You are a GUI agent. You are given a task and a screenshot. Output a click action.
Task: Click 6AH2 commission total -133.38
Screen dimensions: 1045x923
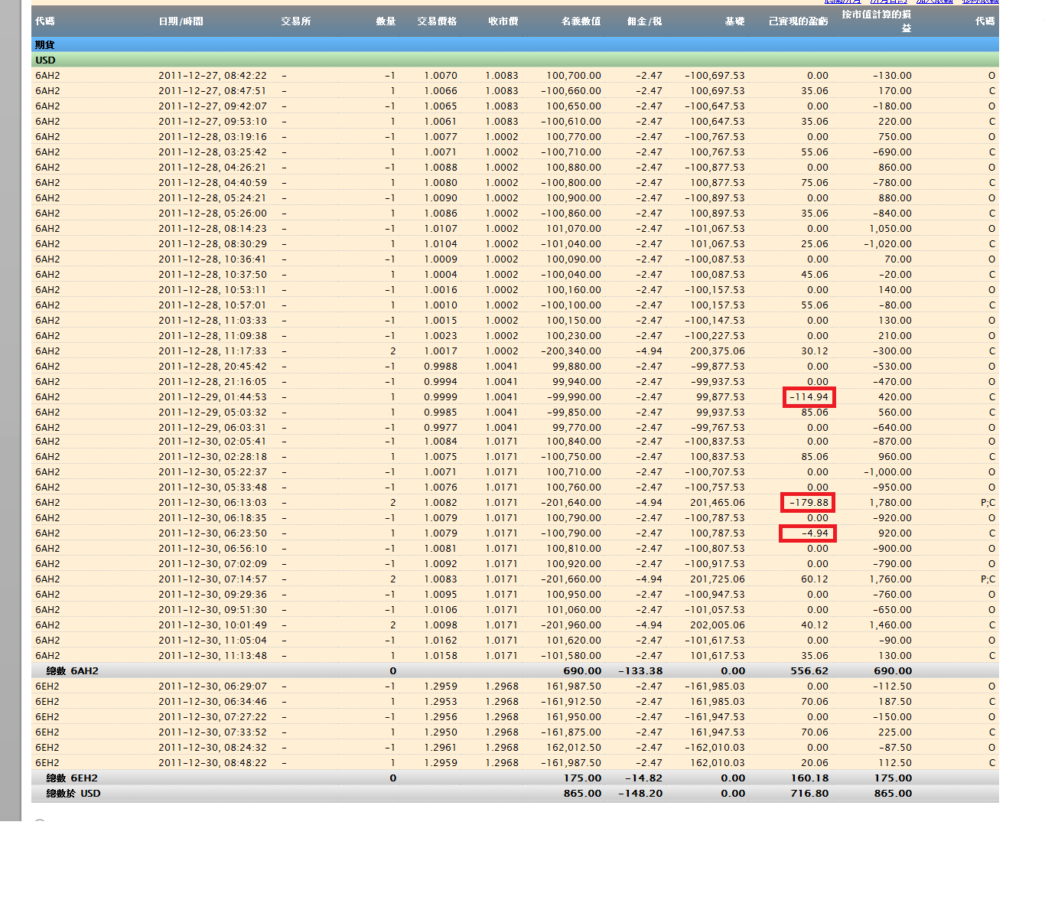coord(640,671)
